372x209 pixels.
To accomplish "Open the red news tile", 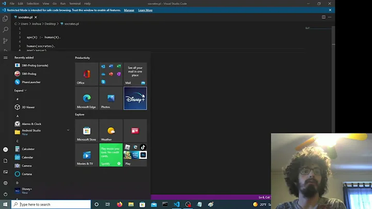I will point(135,130).
